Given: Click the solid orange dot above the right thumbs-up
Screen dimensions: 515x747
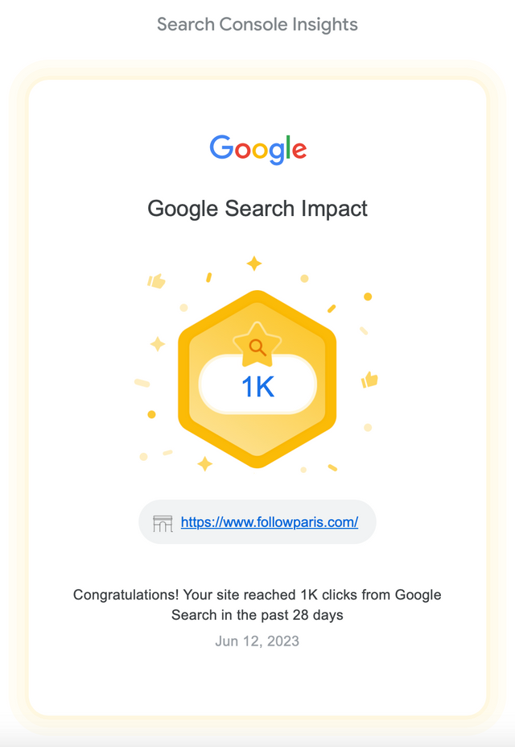Looking at the screenshot, I should [368, 297].
